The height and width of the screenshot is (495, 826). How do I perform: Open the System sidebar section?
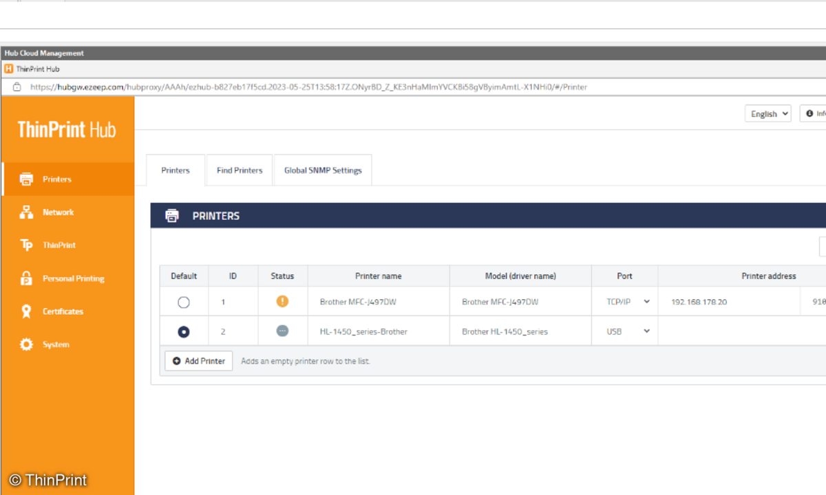click(x=67, y=344)
